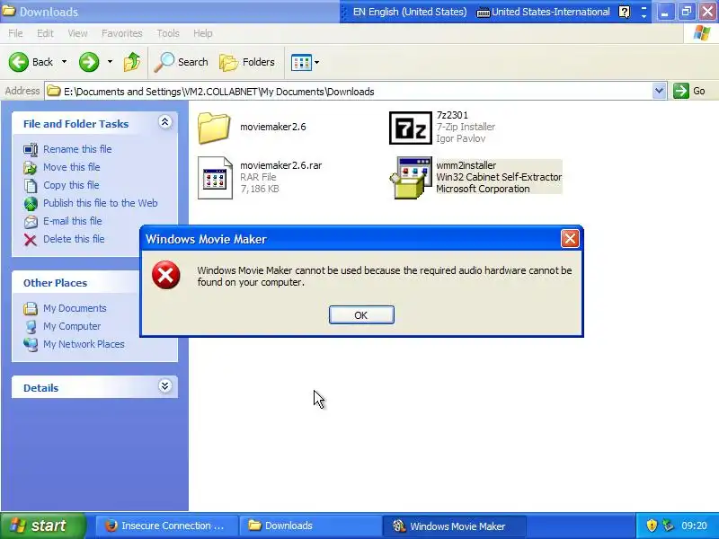
Task: Click E-mail this file
Action: (73, 221)
